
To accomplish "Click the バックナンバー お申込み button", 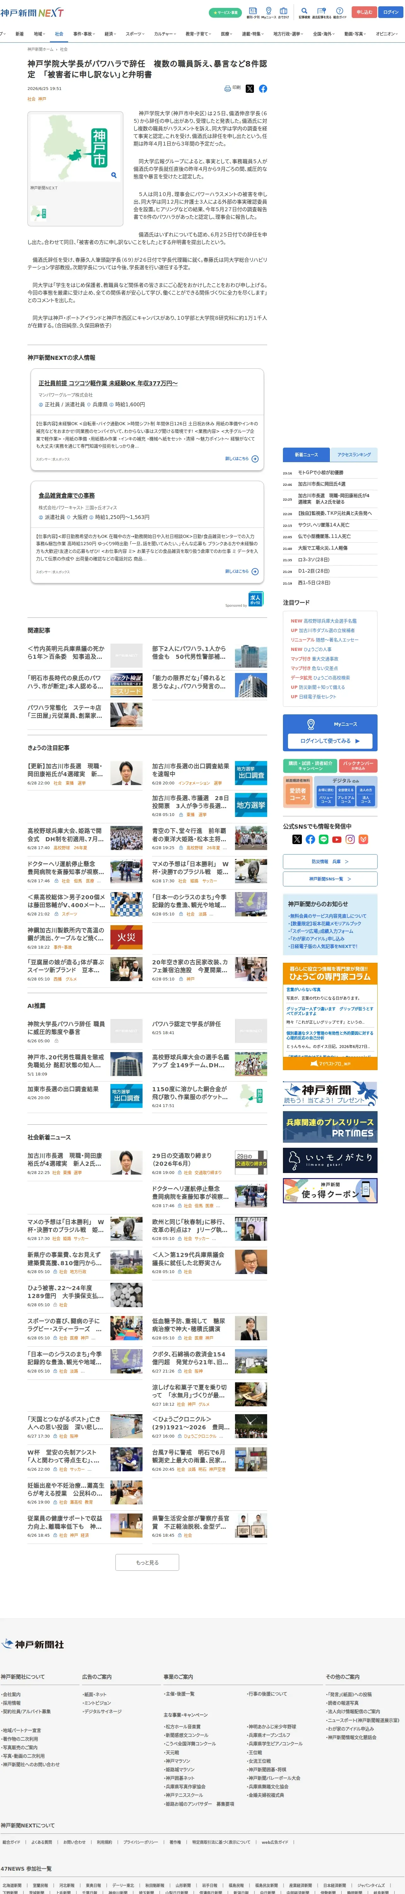I will coord(359,765).
